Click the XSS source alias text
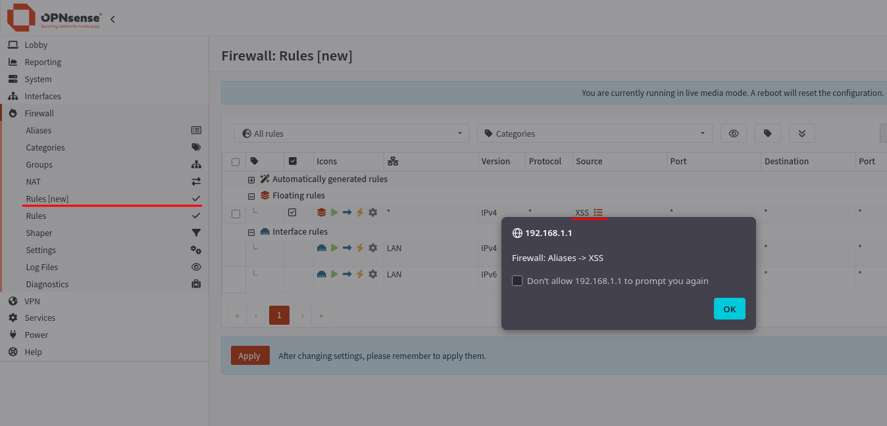 pyautogui.click(x=582, y=212)
